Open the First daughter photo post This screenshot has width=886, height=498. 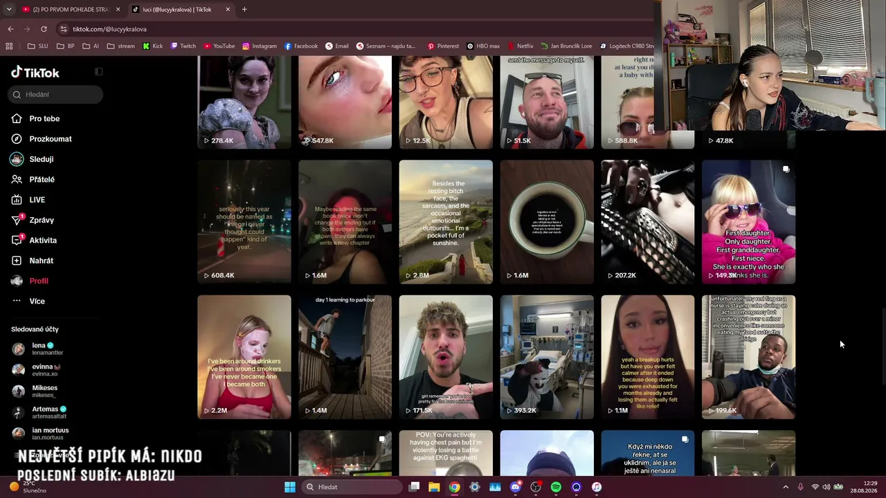(749, 222)
